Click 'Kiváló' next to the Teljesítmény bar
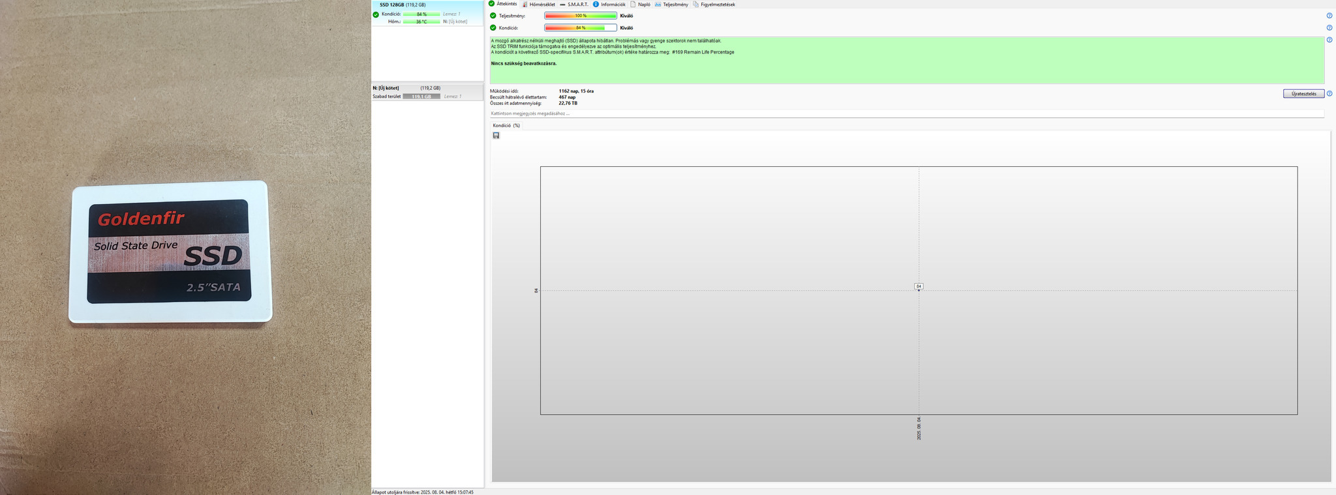1336x495 pixels. coord(626,16)
